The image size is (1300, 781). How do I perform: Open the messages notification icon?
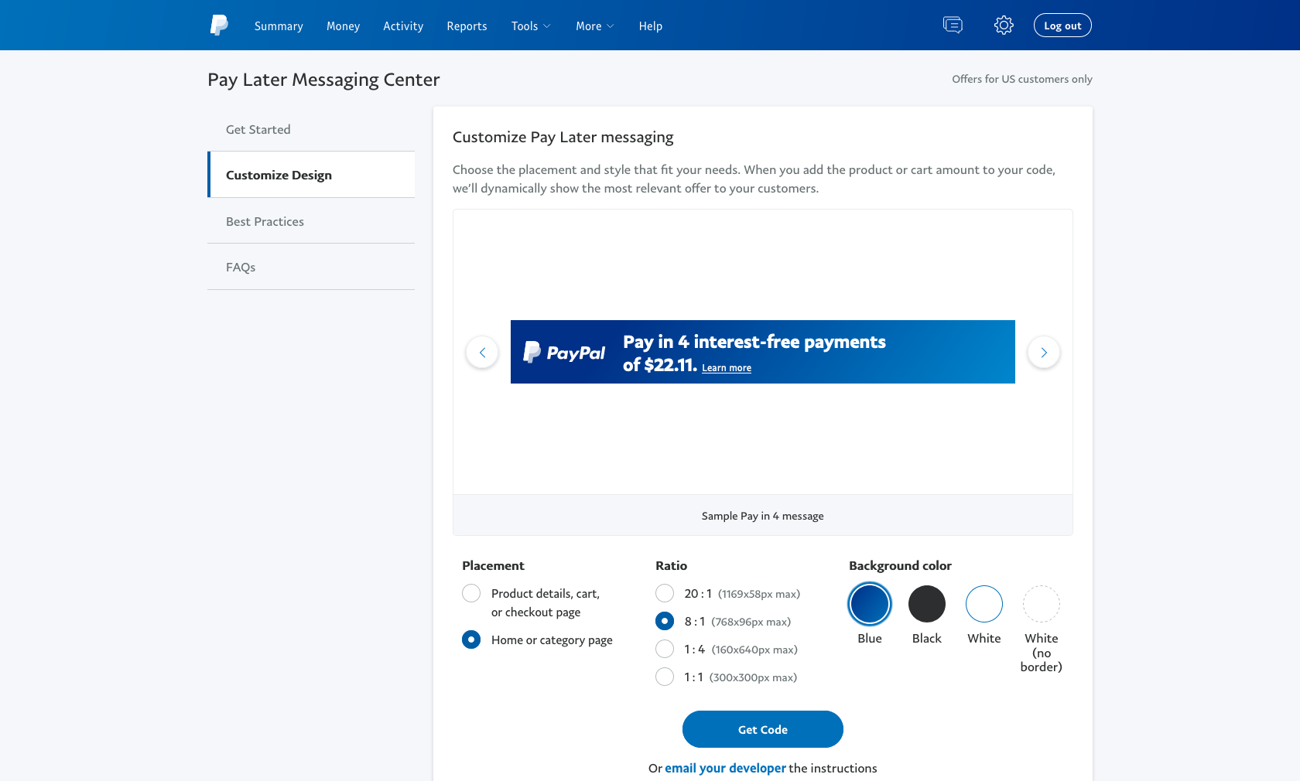point(953,26)
